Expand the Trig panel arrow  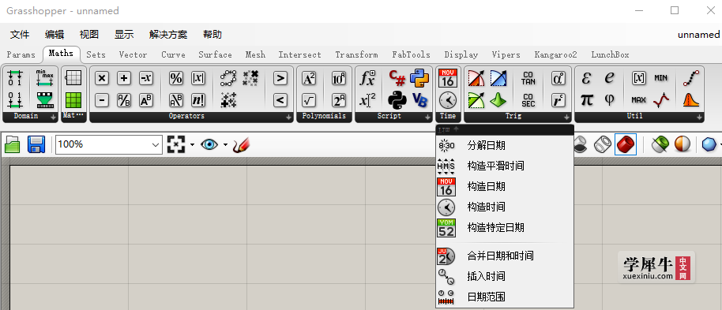(567, 118)
